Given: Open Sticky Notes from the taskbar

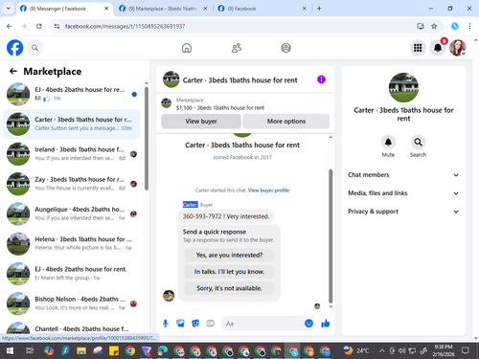Looking at the screenshot, I should 114,351.
